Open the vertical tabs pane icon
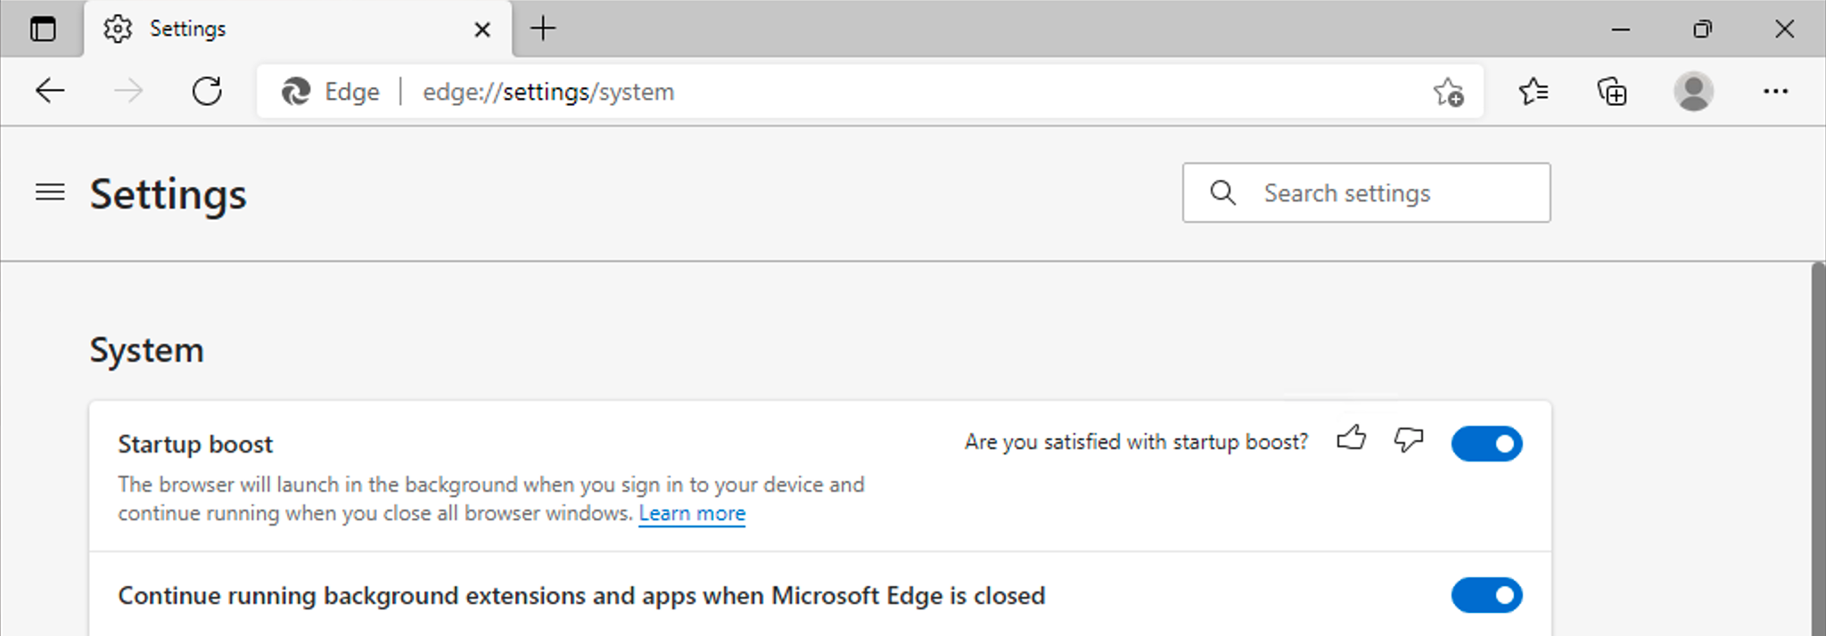The width and height of the screenshot is (1826, 636). pyautogui.click(x=43, y=29)
